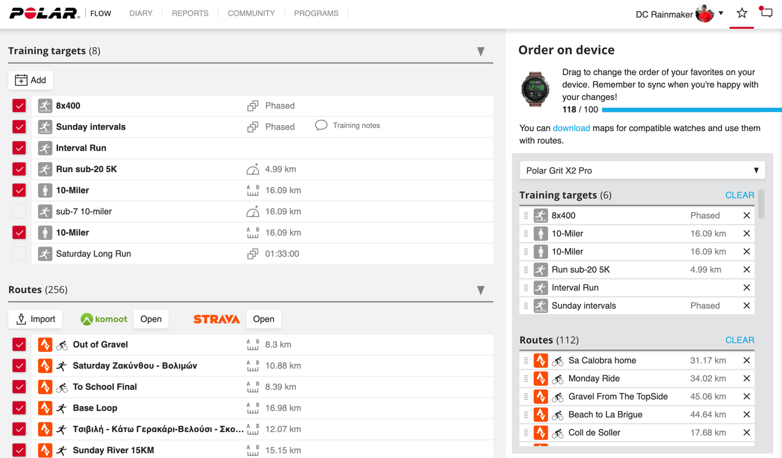Uncheck the Sunday intervals checkbox
The height and width of the screenshot is (458, 782).
[x=19, y=127]
